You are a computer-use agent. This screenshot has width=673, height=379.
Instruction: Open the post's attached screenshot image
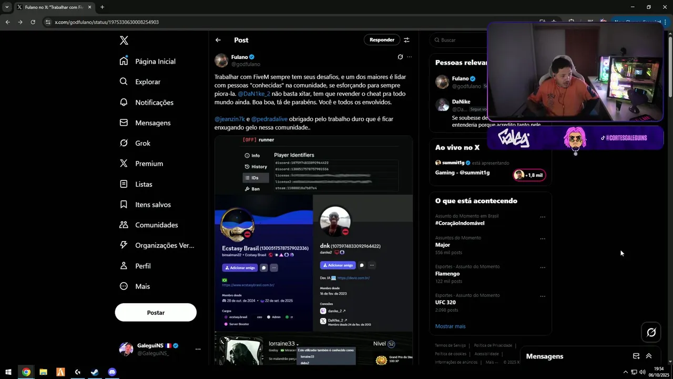coord(313,250)
